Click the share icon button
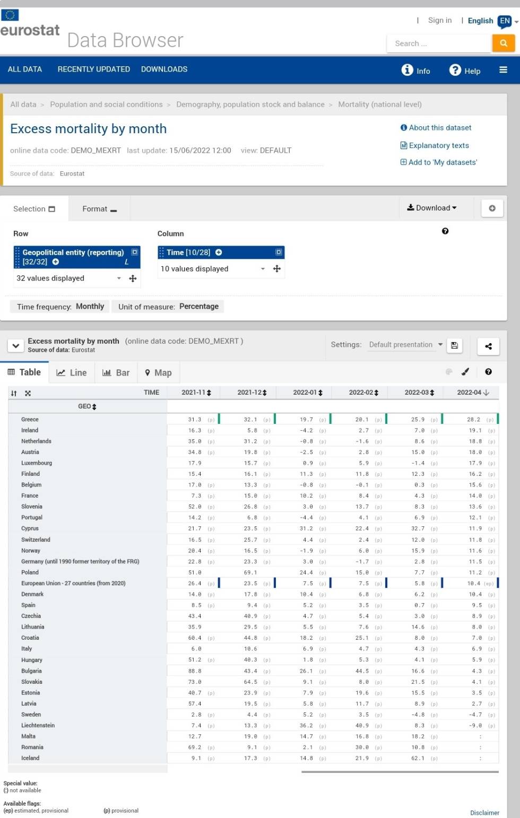520x818 pixels. pyautogui.click(x=488, y=346)
